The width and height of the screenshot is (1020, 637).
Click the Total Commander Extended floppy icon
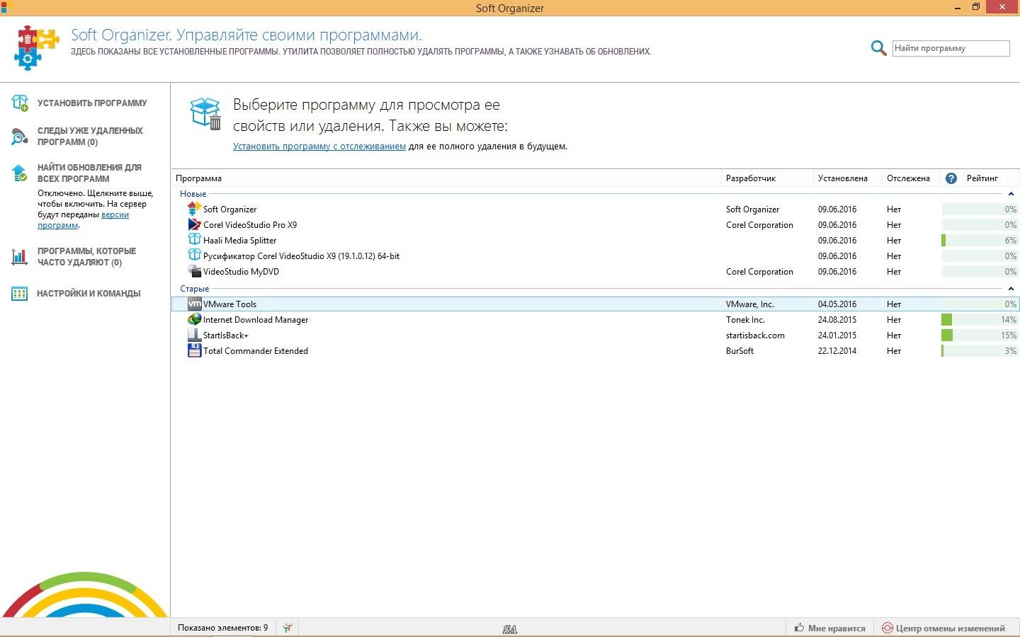click(x=194, y=350)
